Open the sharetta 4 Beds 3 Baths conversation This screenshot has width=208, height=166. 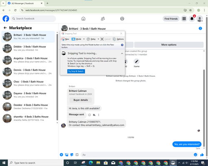pyautogui.click(x=28, y=118)
